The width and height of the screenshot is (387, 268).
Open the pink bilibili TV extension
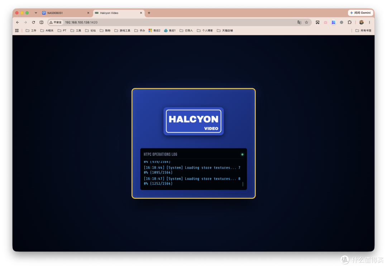(x=325, y=23)
